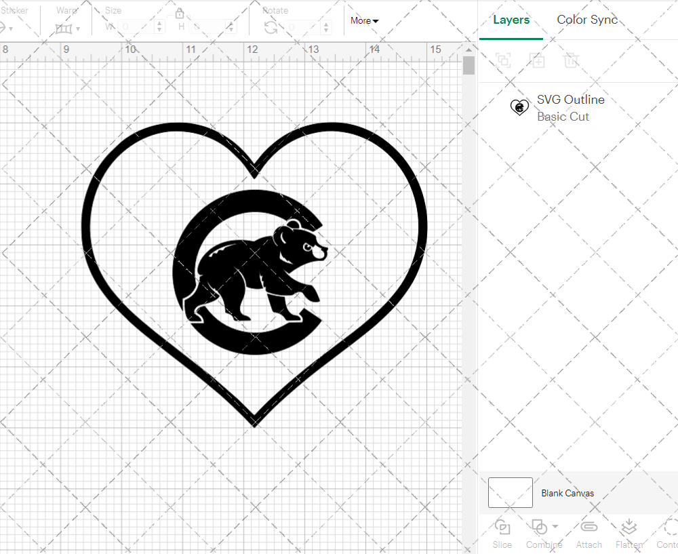The image size is (678, 554).
Task: Click the Group layers icon
Action: pyautogui.click(x=503, y=60)
